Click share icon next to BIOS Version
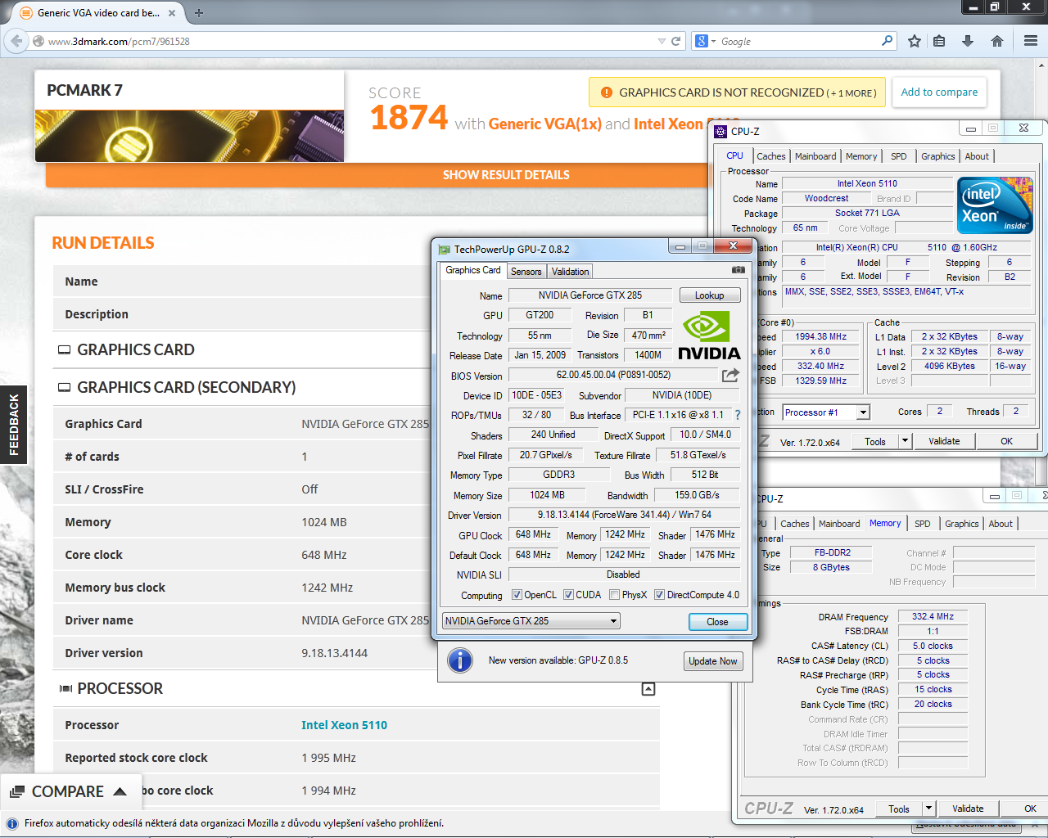 click(x=730, y=375)
